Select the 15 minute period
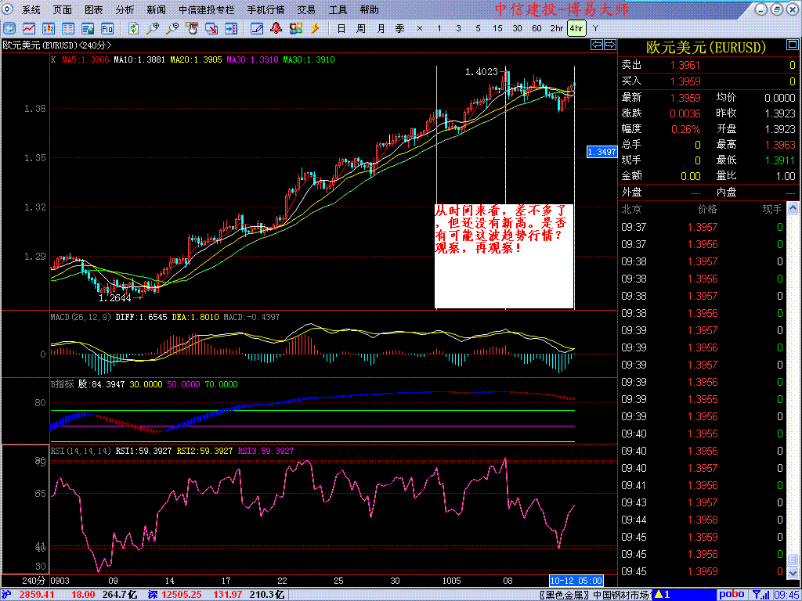This screenshot has height=601, width=802. click(x=497, y=28)
